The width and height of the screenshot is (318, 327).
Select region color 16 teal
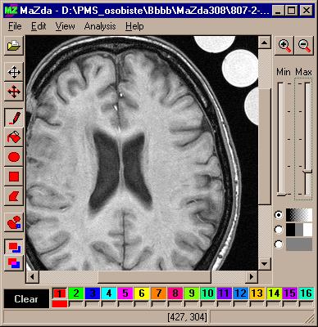[x=307, y=293]
